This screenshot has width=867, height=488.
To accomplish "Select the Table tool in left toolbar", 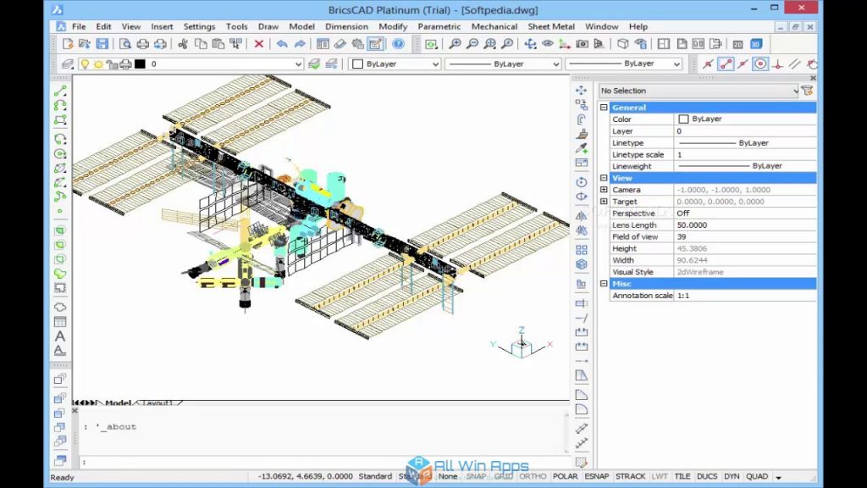I will [60, 321].
